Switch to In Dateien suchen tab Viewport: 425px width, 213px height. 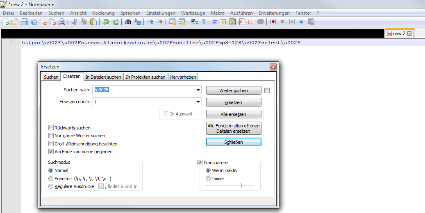click(x=103, y=77)
